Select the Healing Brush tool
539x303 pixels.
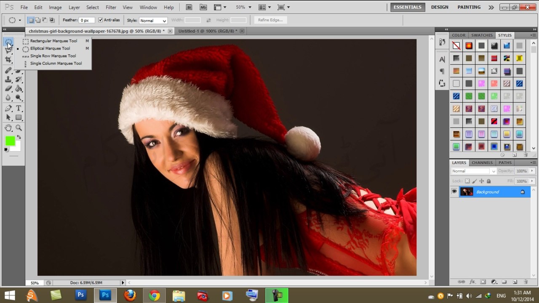(8, 70)
